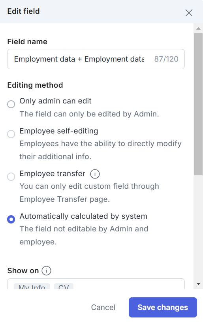
Task: Click the Editing method heading
Action: coord(35,85)
